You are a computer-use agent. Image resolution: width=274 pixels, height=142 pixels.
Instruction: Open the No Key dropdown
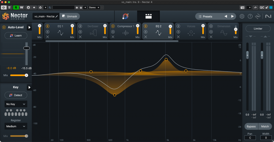16,104
